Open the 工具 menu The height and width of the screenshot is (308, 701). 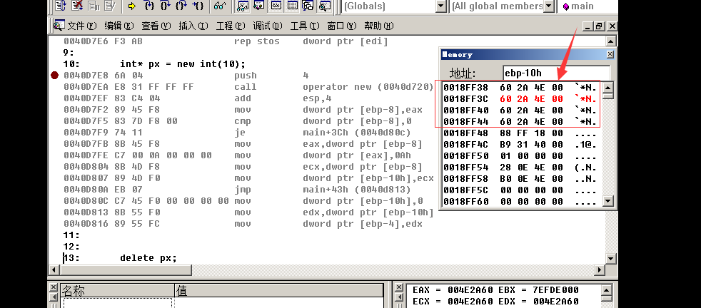click(x=304, y=26)
